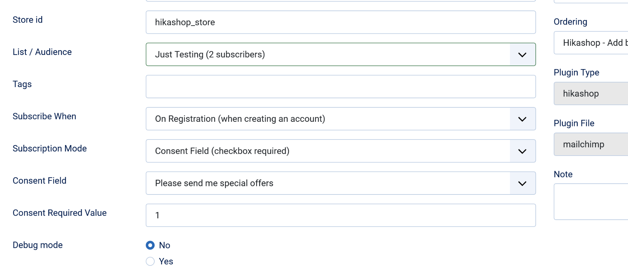
Task: Click the Yes label under Debug mode
Action: [x=166, y=261]
